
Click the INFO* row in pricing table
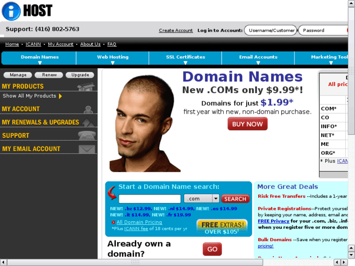click(x=334, y=126)
